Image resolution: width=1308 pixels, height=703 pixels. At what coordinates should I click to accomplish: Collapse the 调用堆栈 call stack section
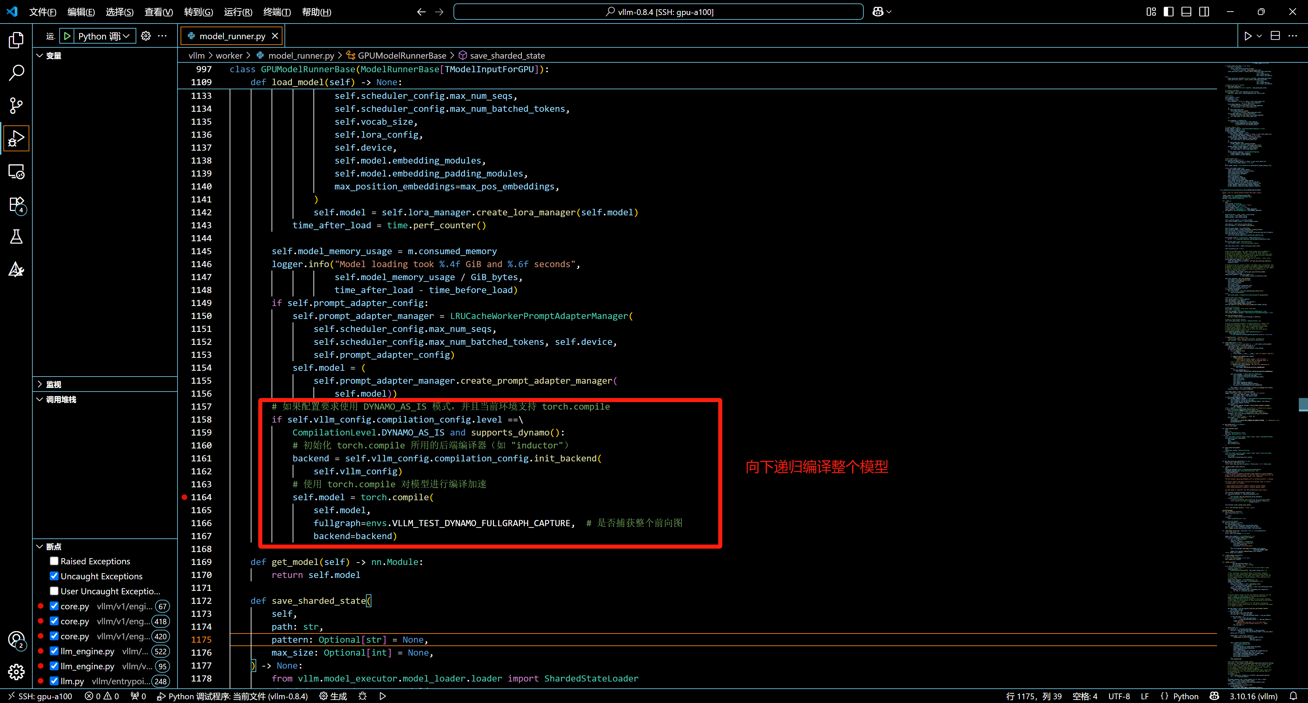coord(105,399)
